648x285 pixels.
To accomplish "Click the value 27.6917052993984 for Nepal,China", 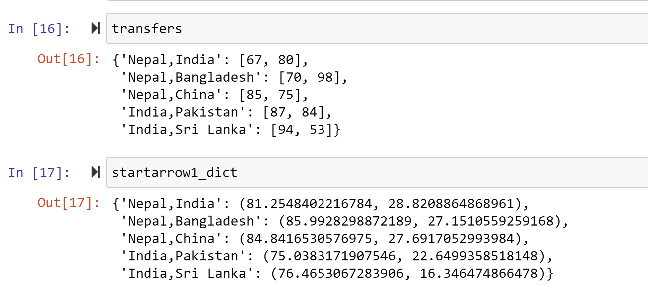I will click(451, 239).
